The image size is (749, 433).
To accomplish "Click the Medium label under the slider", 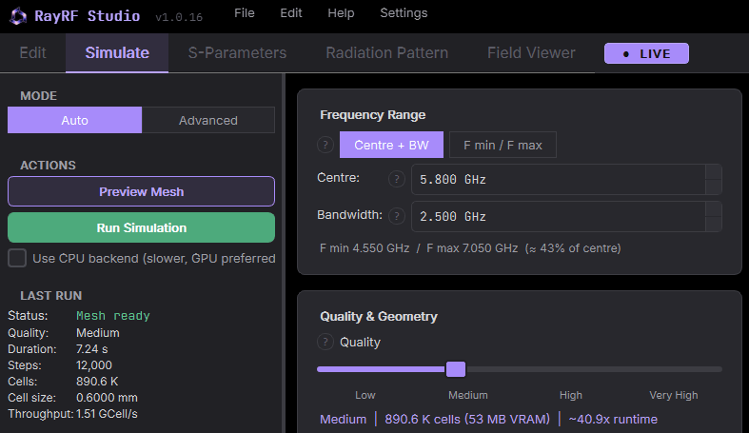I will coord(467,395).
